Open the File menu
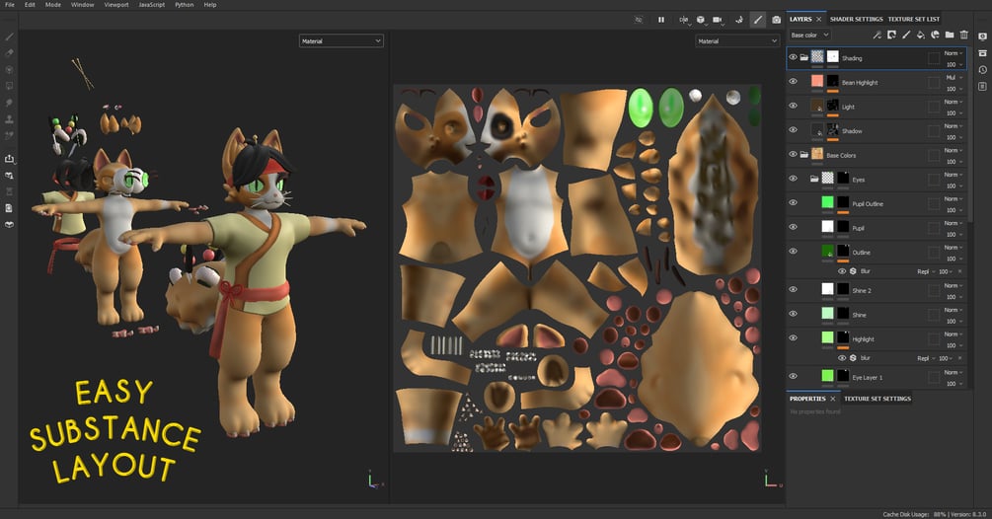 click(x=10, y=4)
